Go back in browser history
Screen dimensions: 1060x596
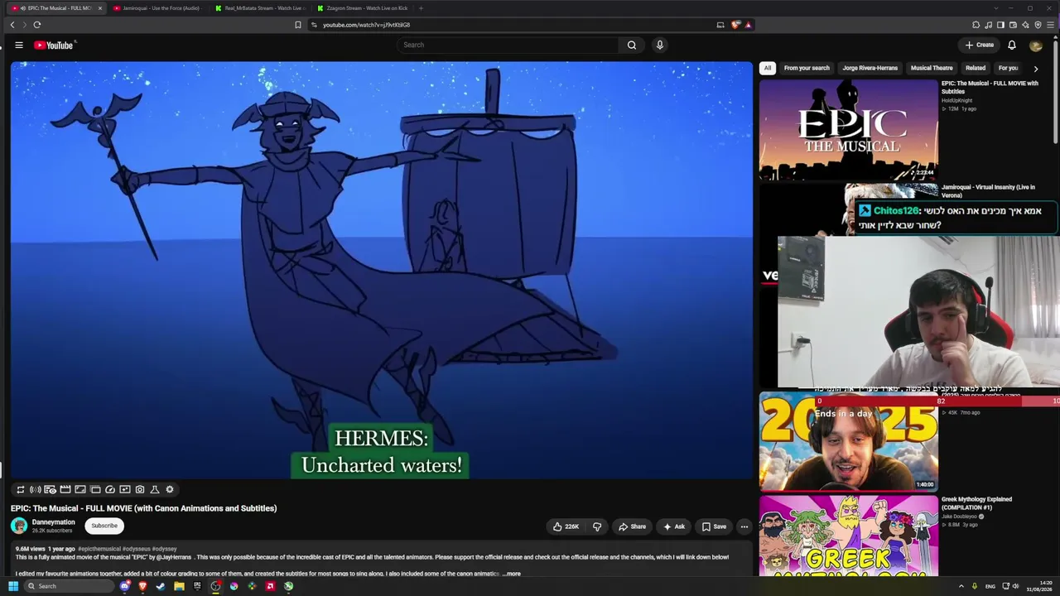click(x=12, y=25)
